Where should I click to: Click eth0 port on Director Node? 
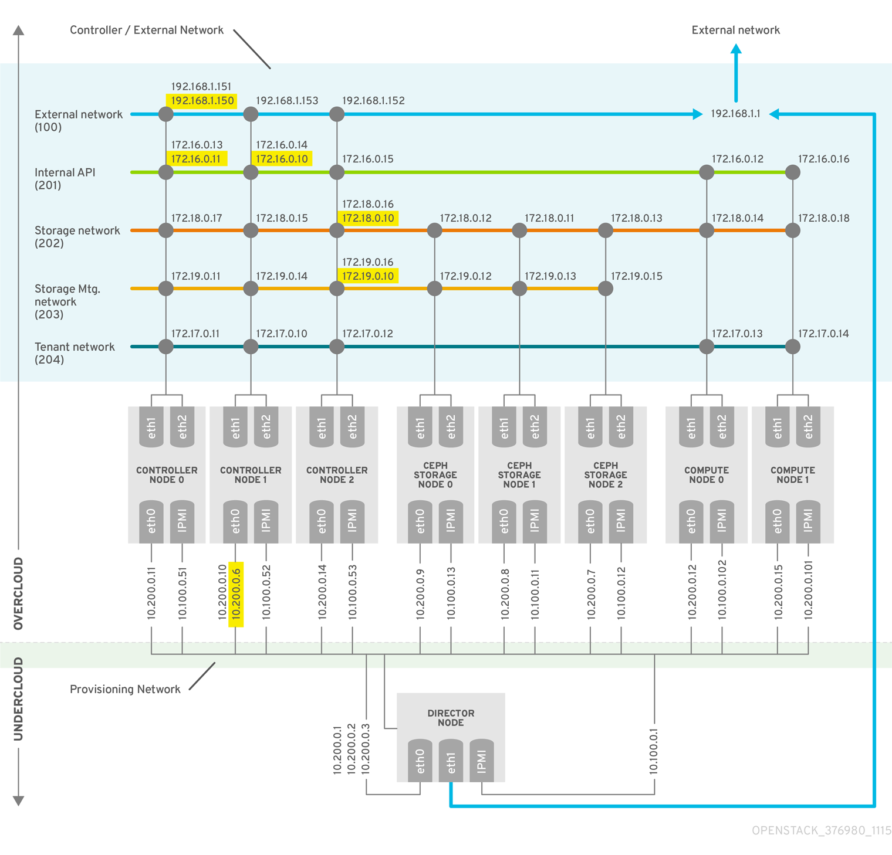pyautogui.click(x=420, y=761)
